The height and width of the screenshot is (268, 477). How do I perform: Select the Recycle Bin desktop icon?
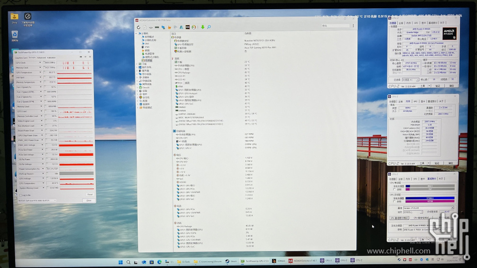coord(15,35)
